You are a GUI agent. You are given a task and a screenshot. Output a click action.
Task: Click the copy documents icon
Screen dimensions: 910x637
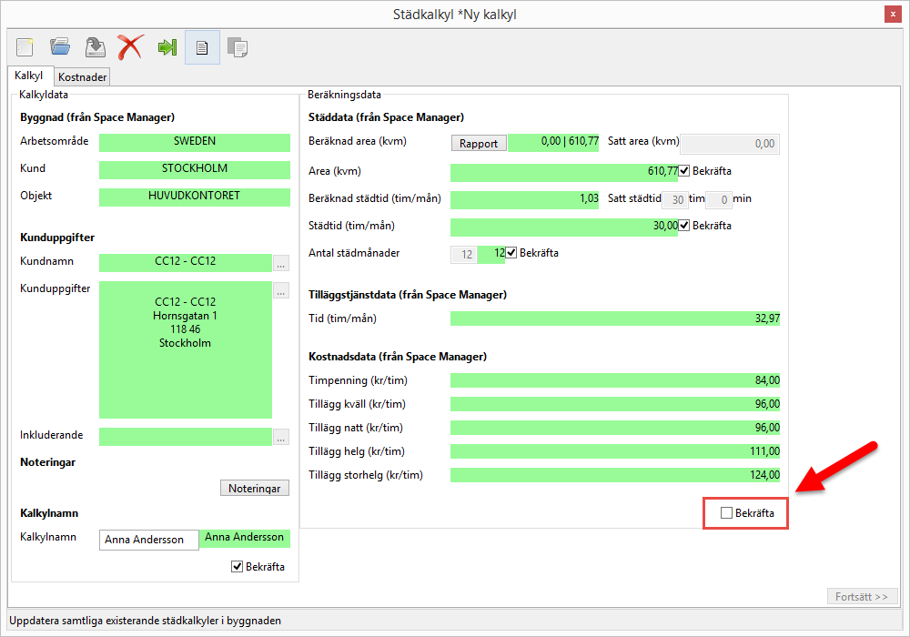click(x=238, y=47)
